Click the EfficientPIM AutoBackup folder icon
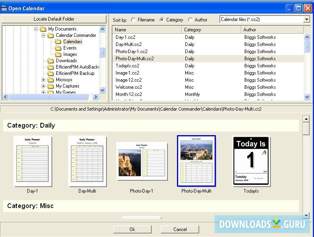This screenshot has width=314, height=237. (x=51, y=67)
